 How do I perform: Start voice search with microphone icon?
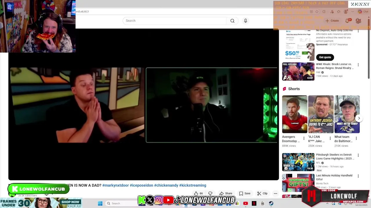pos(245,21)
